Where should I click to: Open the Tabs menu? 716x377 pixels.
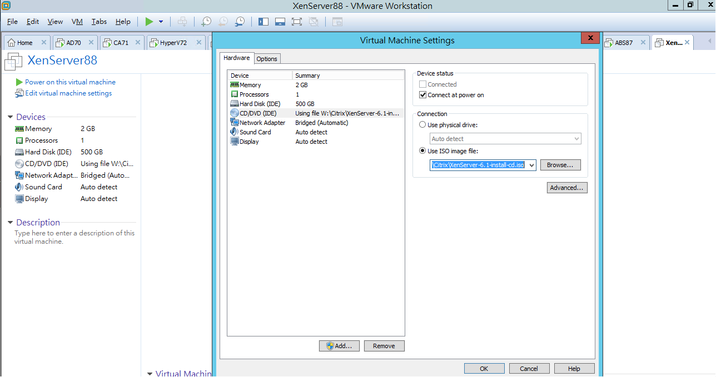pyautogui.click(x=99, y=22)
